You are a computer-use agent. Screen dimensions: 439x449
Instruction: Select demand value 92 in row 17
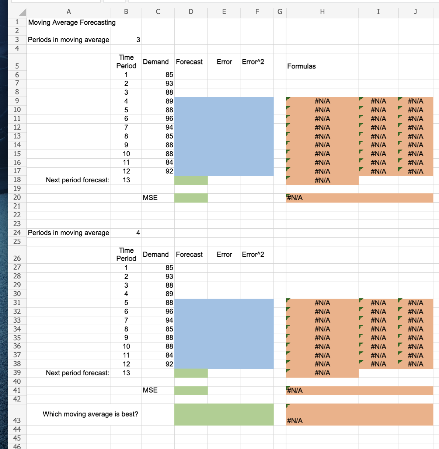[158, 171]
